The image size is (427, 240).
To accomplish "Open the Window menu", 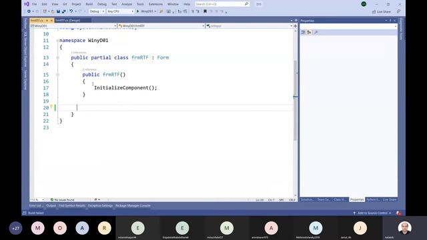I will coord(173,4).
